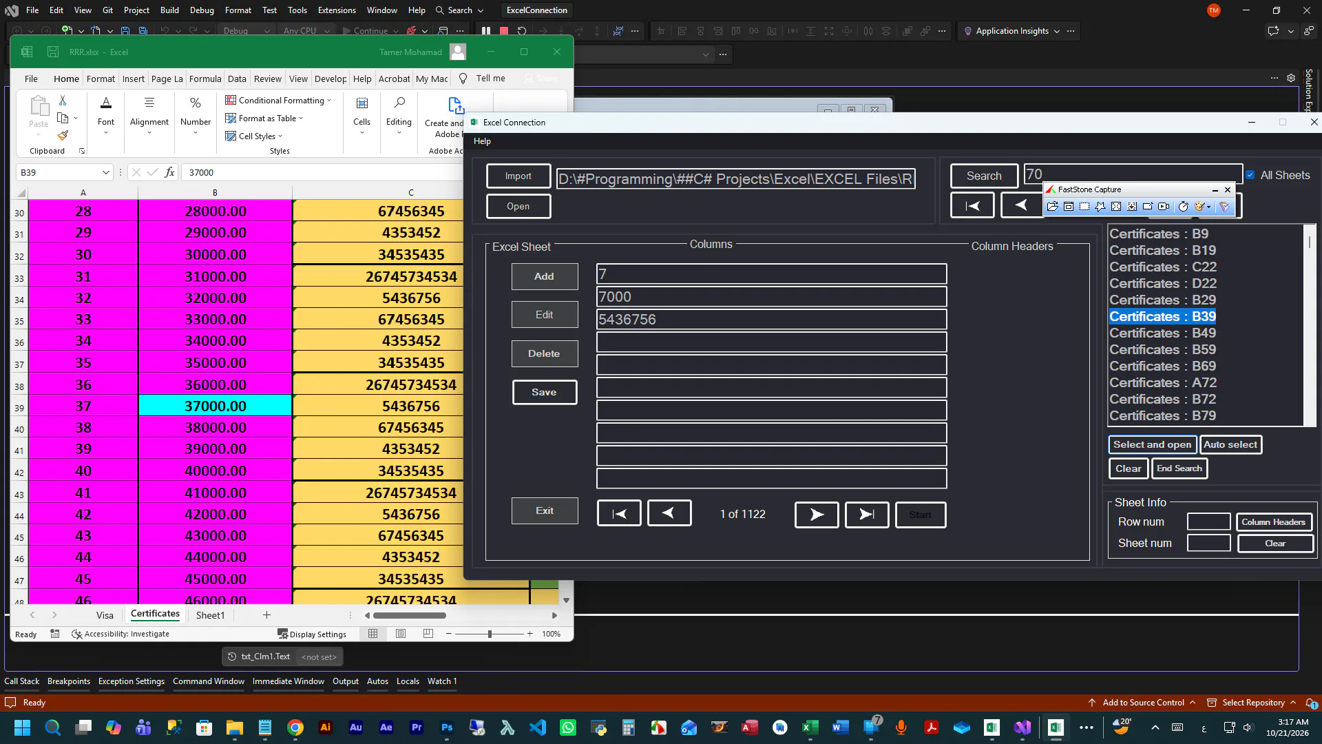Screen dimensions: 1322x744
Task: Click the End Search button
Action: tap(1179, 468)
